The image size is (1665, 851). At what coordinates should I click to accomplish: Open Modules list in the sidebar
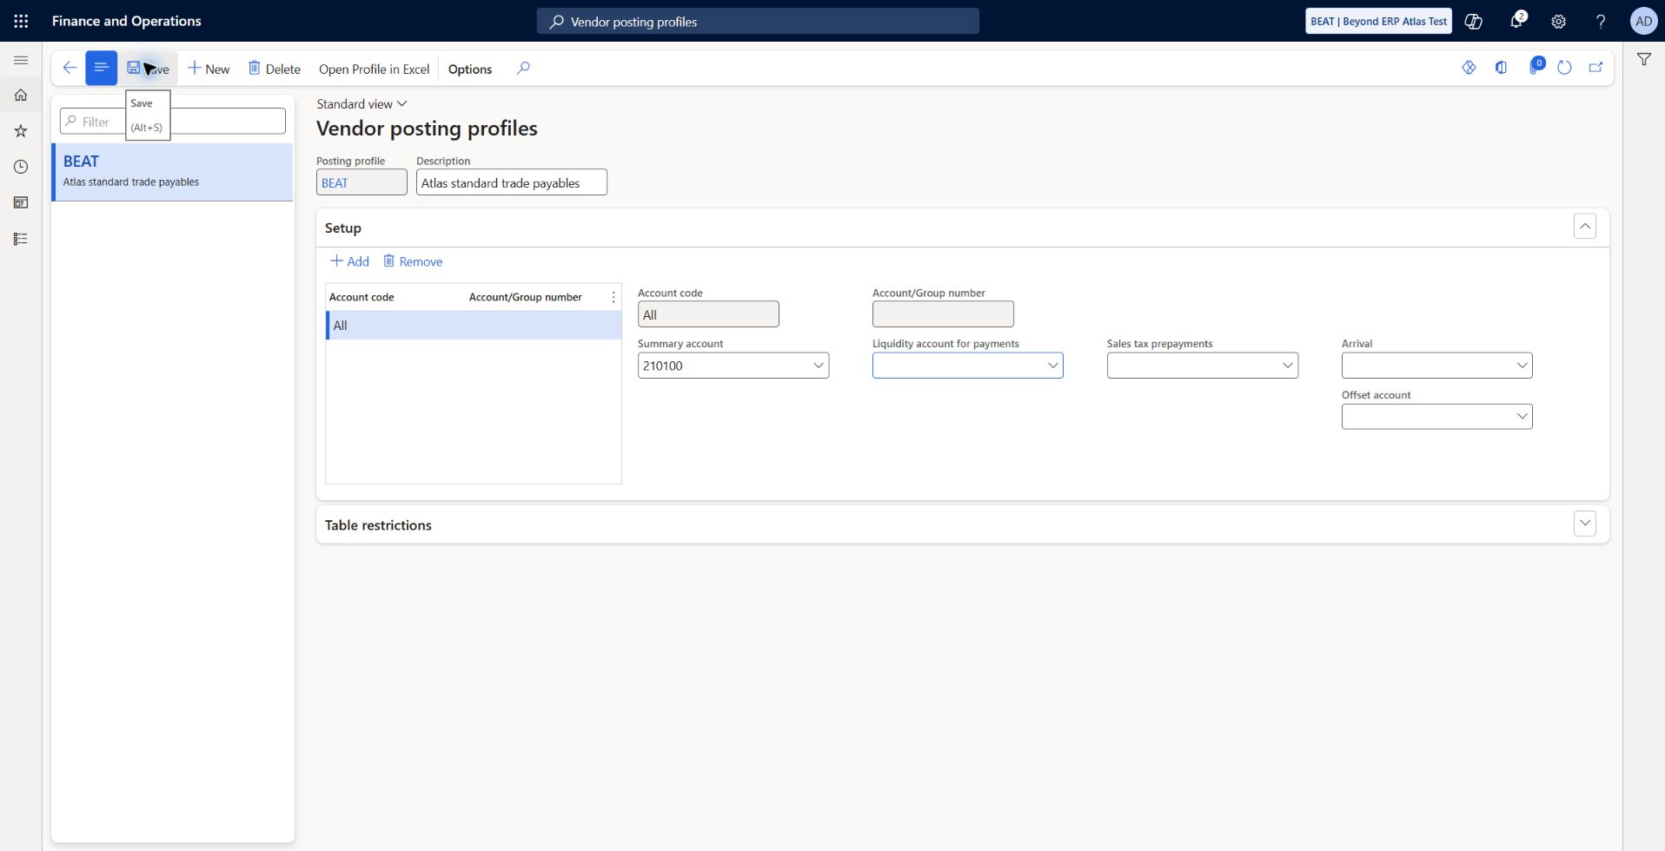click(21, 239)
